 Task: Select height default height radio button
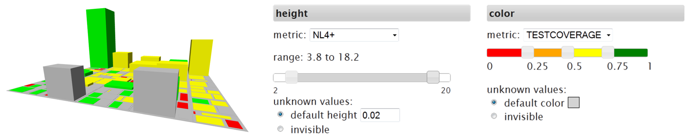280,115
